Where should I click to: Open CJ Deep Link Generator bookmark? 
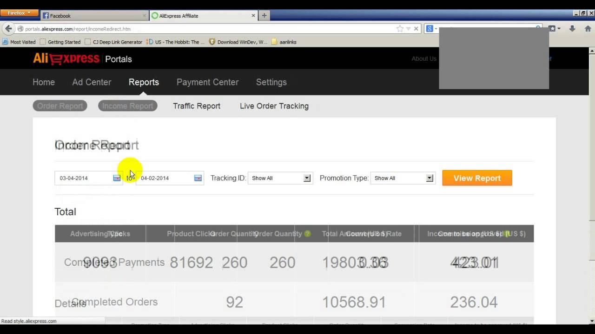click(113, 42)
